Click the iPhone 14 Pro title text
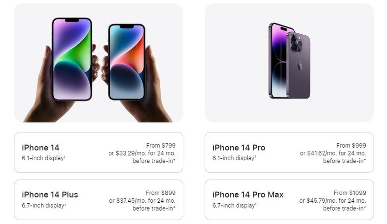Screen dimensions: 387x224 click(x=239, y=148)
